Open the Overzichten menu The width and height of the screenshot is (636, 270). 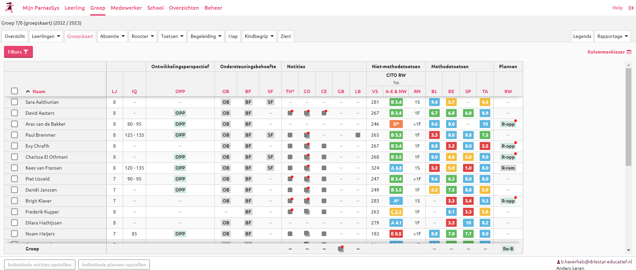184,8
